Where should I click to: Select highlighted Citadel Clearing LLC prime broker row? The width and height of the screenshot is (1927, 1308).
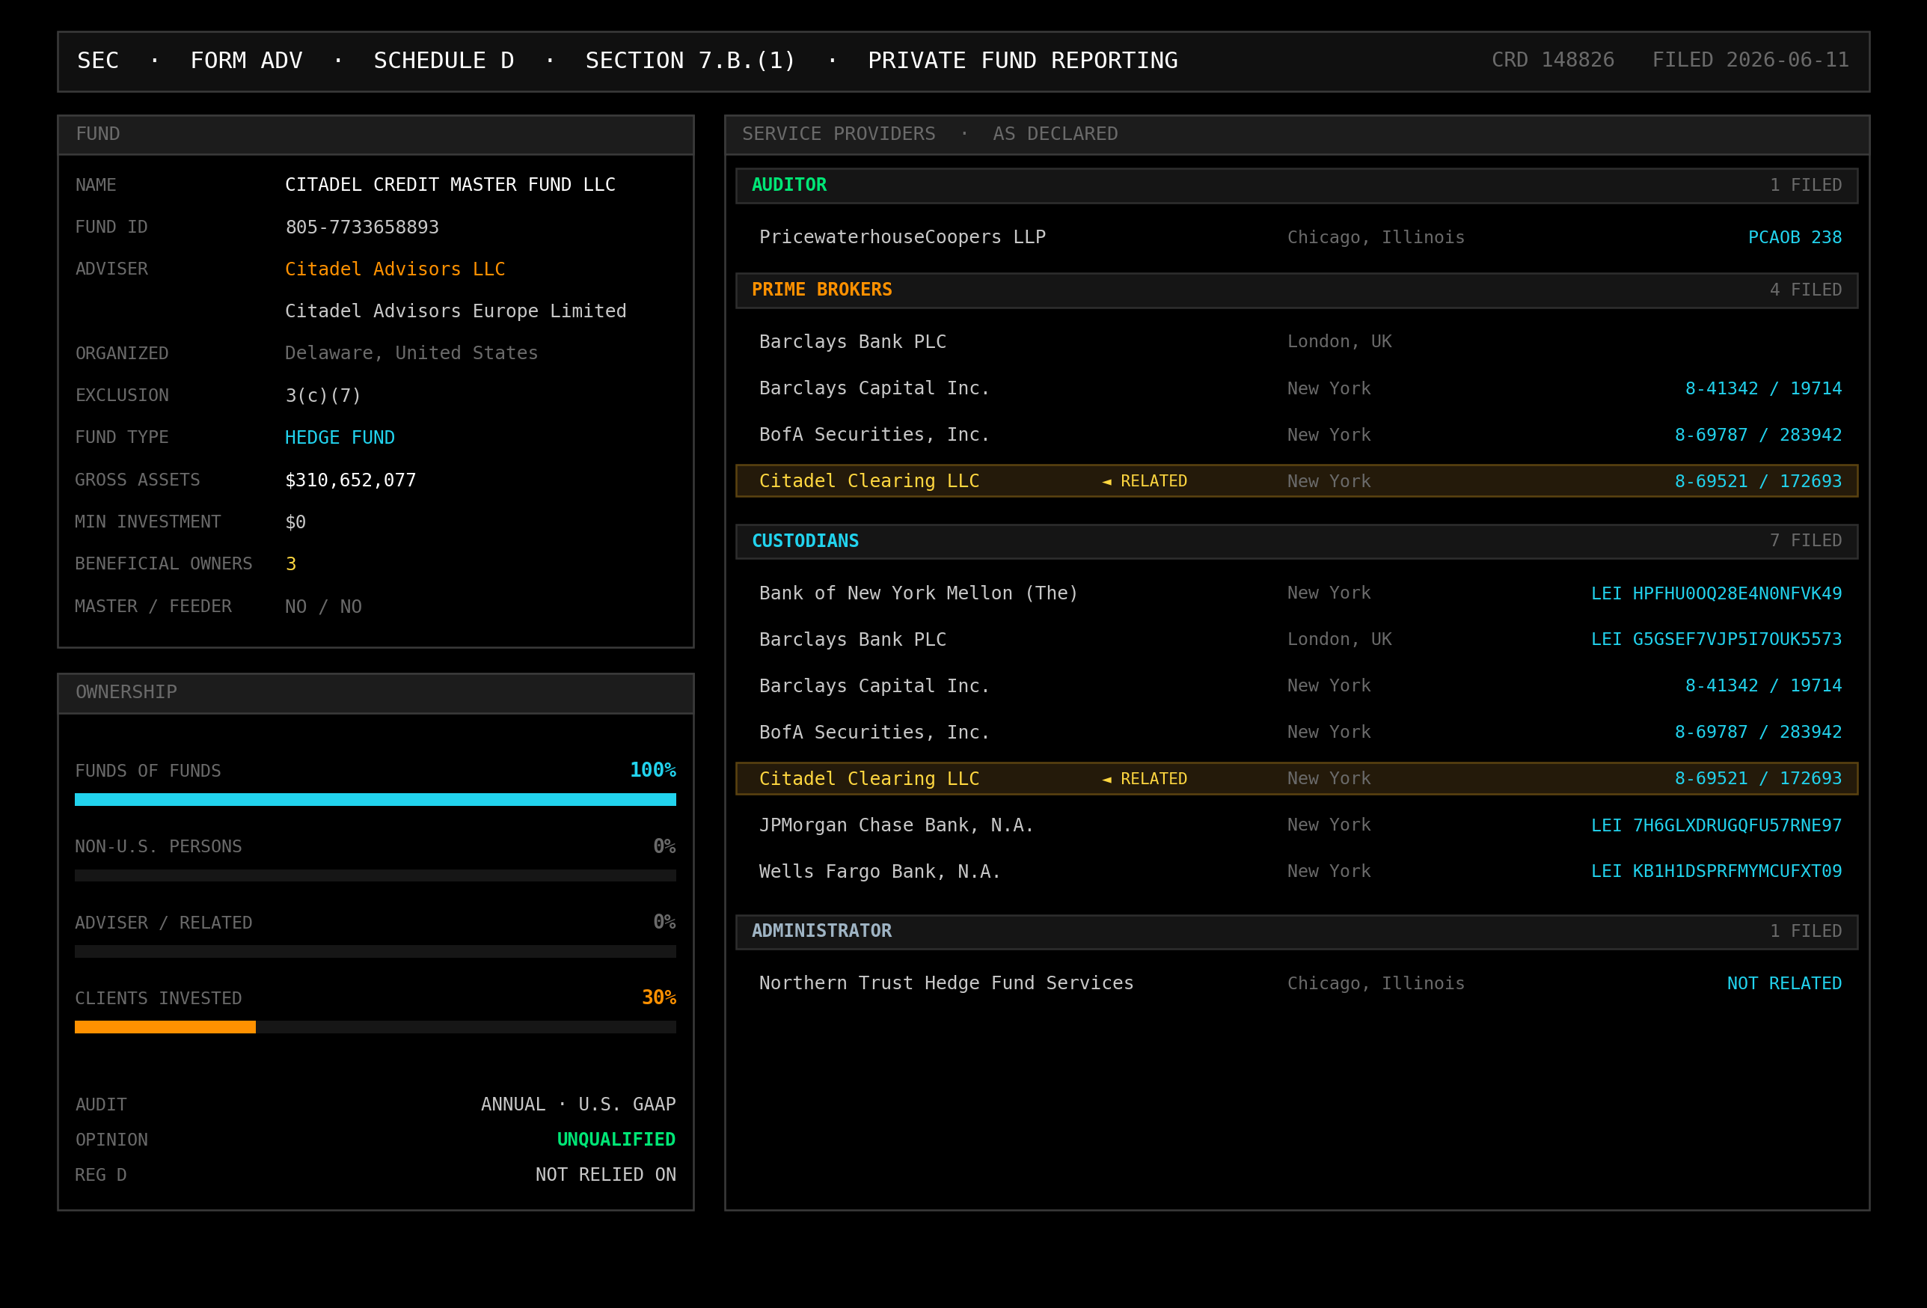(x=1296, y=481)
